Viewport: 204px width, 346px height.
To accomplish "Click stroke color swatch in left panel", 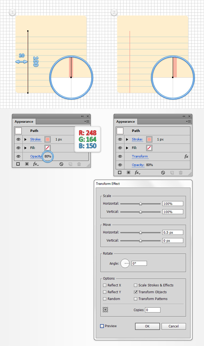I will click(48, 139).
